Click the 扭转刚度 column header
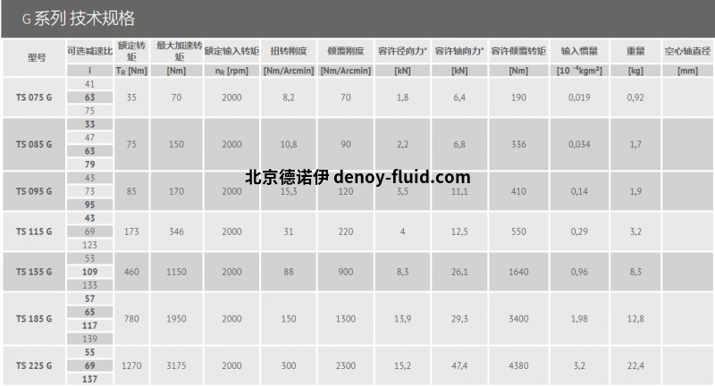Viewport: 715px width, 386px height. (289, 51)
